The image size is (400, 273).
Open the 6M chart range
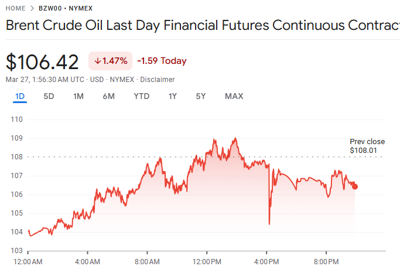(109, 97)
